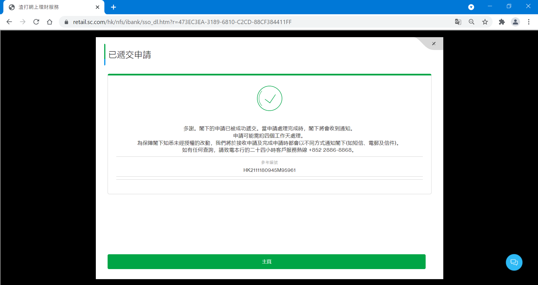Open the browser Extensions puzzle icon

point(502,22)
